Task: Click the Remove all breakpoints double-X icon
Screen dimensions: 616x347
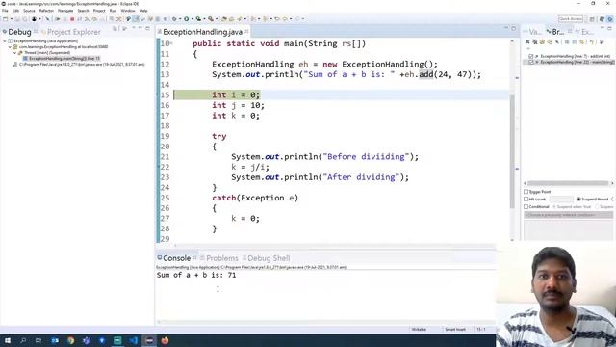Action: [x=535, y=41]
